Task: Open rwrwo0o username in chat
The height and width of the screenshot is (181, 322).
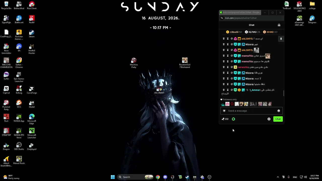Action: pos(243,67)
